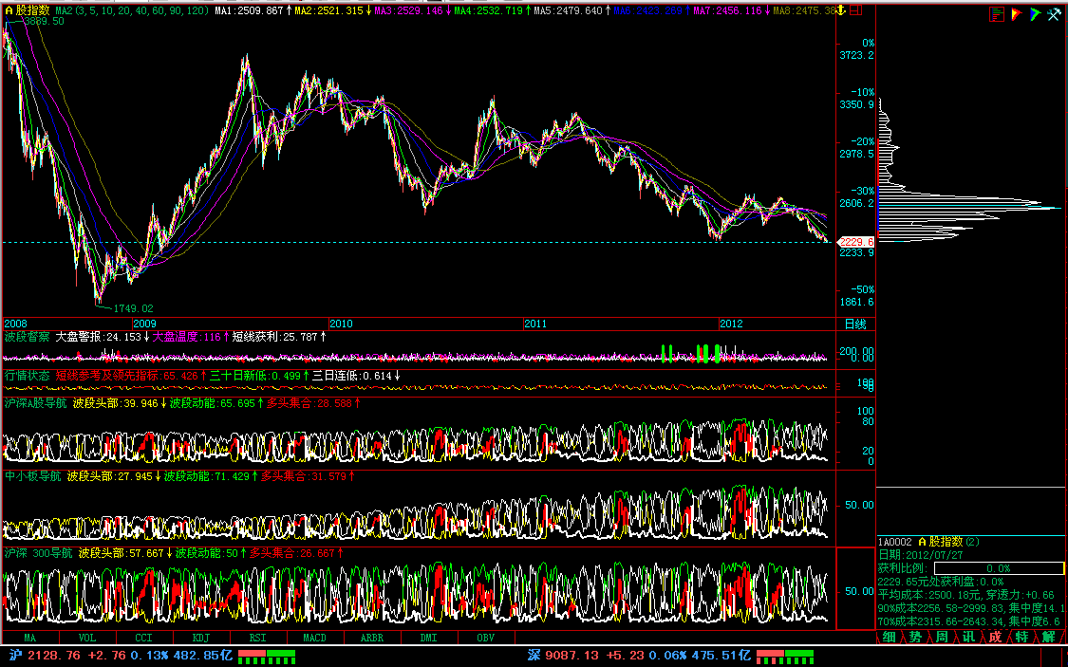
Task: Click the blue-green triangle icon
Action: [1036, 13]
